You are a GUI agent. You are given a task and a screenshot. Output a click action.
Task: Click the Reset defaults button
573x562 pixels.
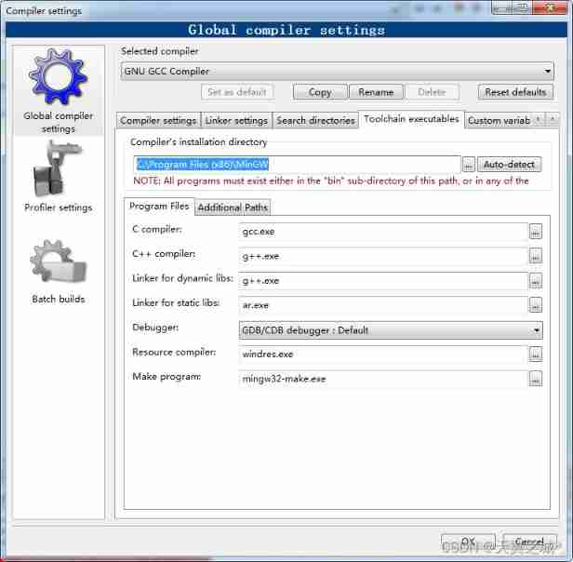tap(515, 92)
